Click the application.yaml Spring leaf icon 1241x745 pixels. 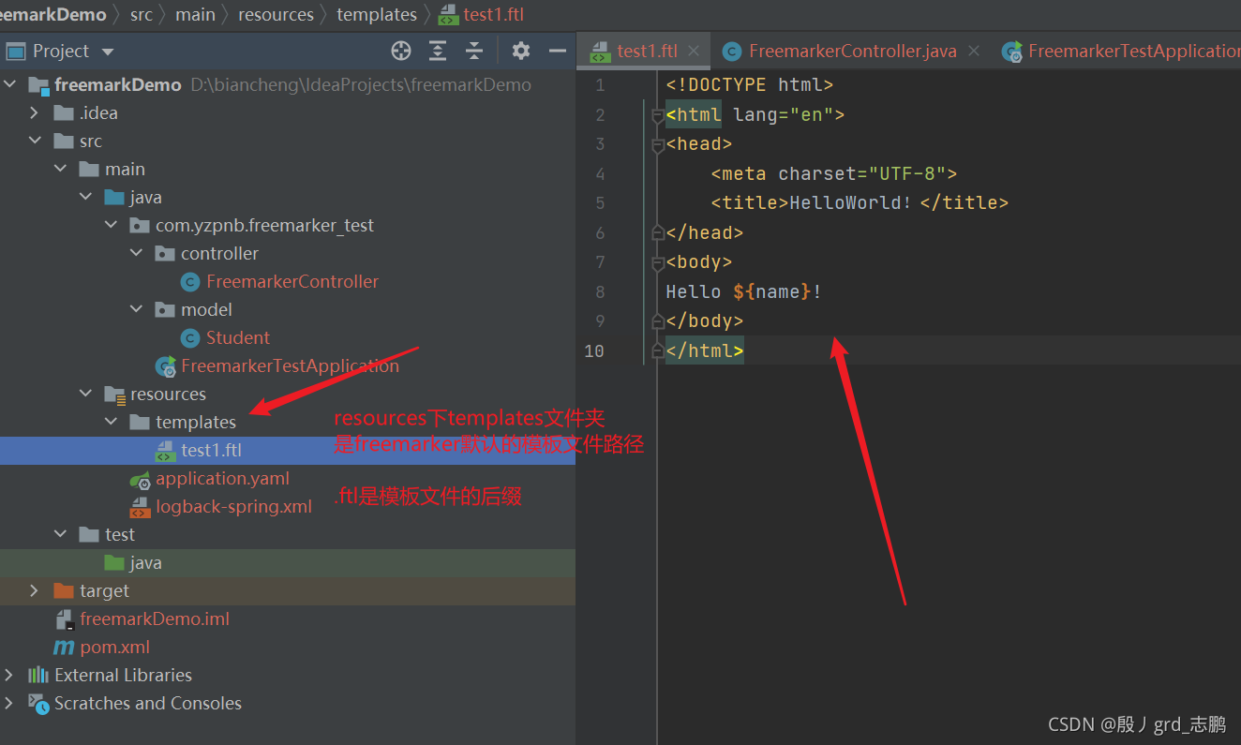pyautogui.click(x=140, y=479)
